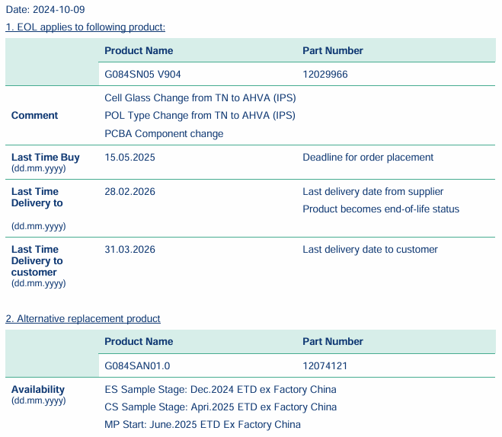Click the 'EOL applies to following product' heading
Image resolution: width=502 pixels, height=437 pixels.
coord(85,27)
